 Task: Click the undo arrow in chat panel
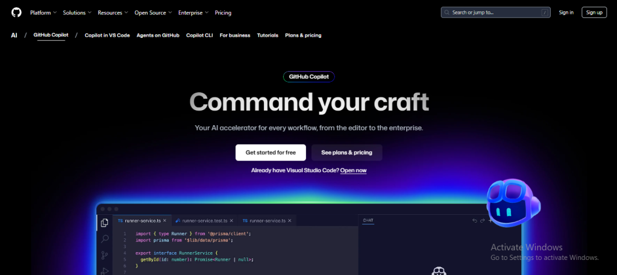tap(474, 221)
